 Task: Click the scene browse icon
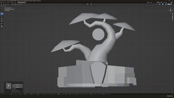coord(148,2)
